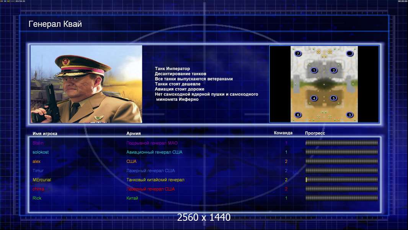Click the 'Прогресс' column header
The image size is (408, 230).
(x=315, y=133)
